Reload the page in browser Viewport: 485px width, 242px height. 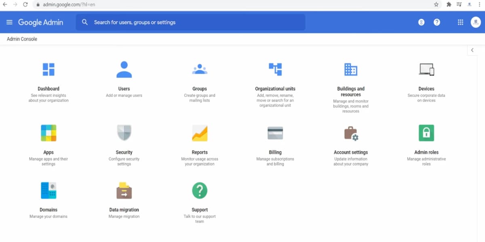[25, 4]
